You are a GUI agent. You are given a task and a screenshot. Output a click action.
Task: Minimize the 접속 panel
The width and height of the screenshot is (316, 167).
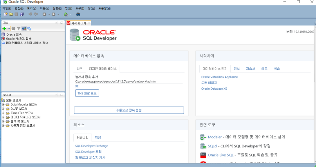[61, 23]
